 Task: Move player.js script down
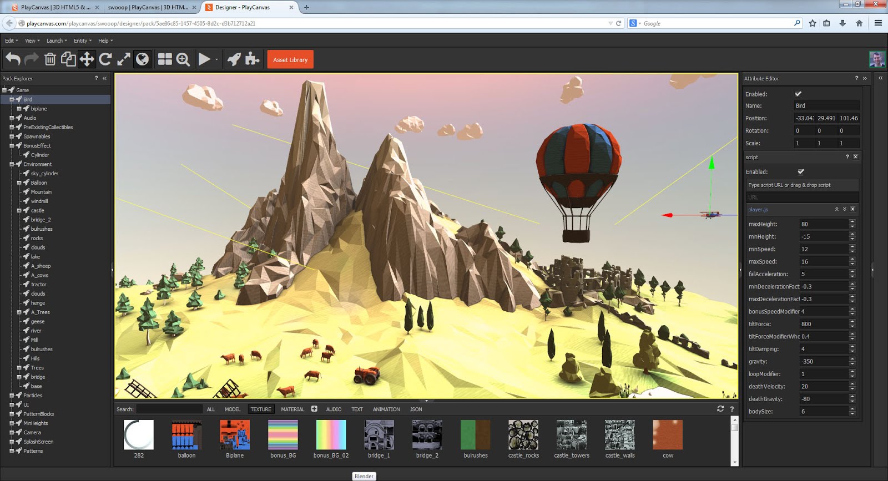coord(845,209)
